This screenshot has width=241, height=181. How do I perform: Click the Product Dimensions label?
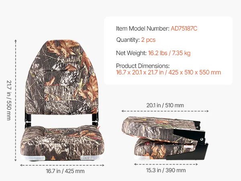point(143,66)
